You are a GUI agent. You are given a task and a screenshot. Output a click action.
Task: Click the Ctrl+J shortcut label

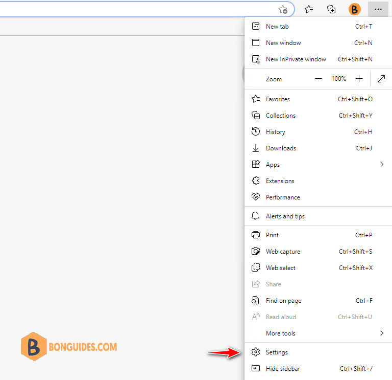click(x=364, y=148)
